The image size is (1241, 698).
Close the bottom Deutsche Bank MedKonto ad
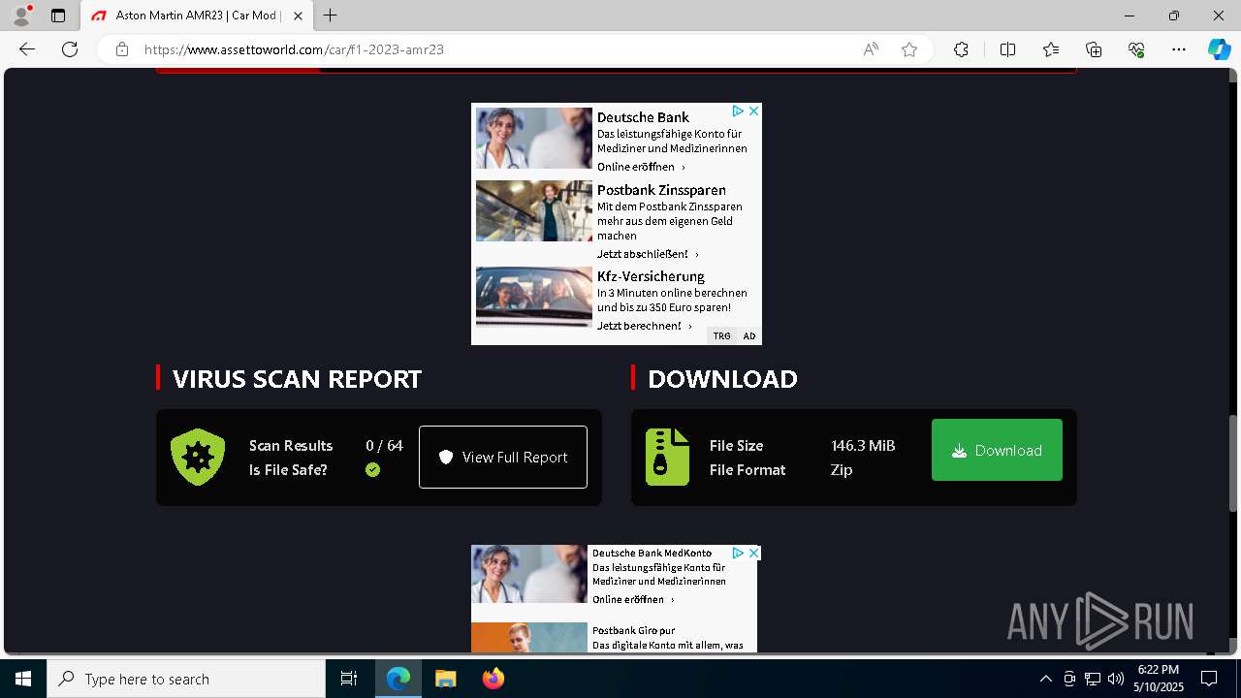[753, 553]
